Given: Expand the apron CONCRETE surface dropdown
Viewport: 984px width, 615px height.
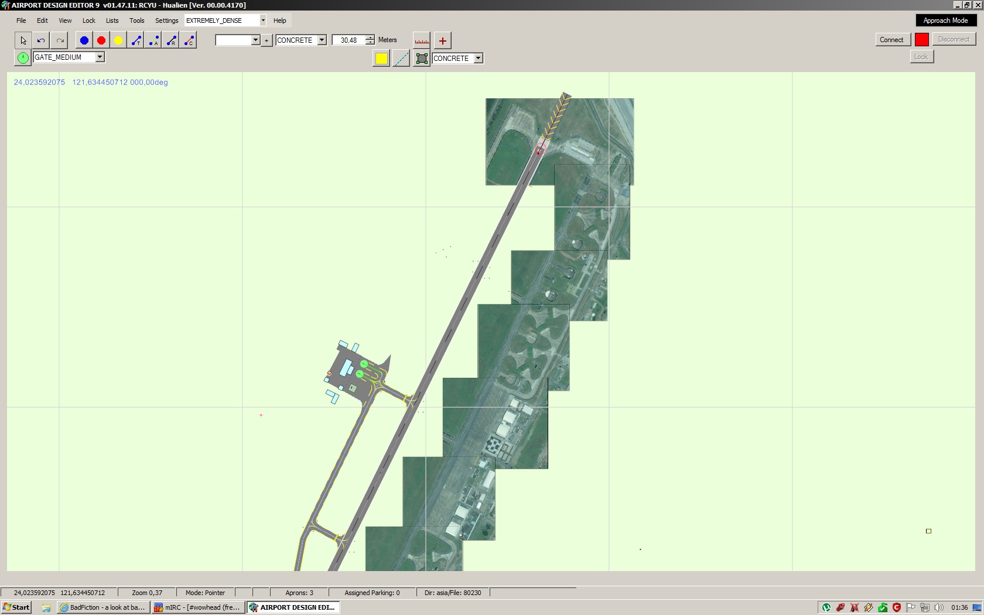Looking at the screenshot, I should 479,58.
